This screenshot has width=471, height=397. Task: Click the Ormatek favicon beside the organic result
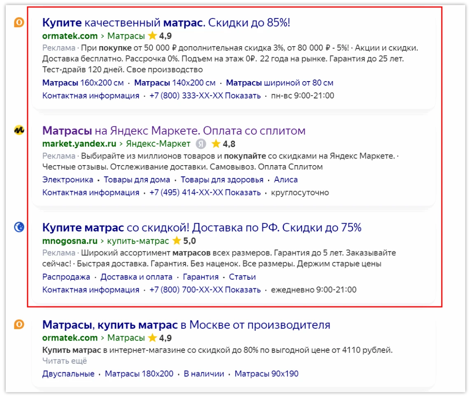(19, 325)
